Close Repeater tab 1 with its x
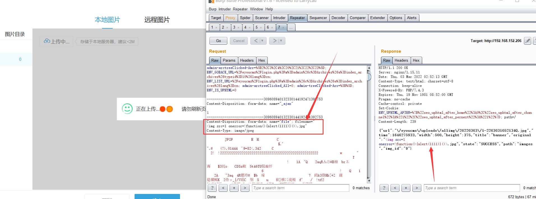Image resolution: width=536 pixels, height=199 pixels. click(x=216, y=27)
